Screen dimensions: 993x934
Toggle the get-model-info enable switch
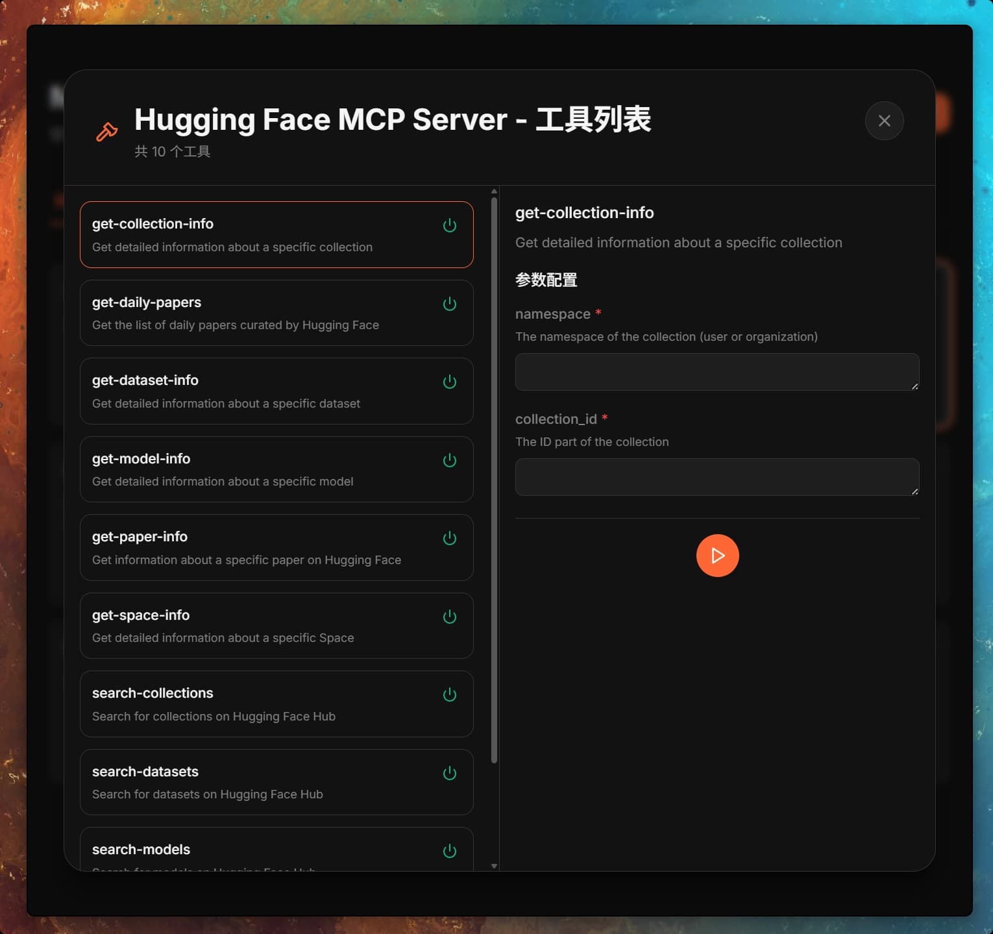point(450,460)
